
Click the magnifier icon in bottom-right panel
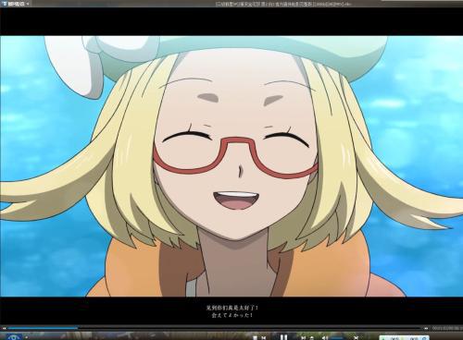click(x=424, y=338)
